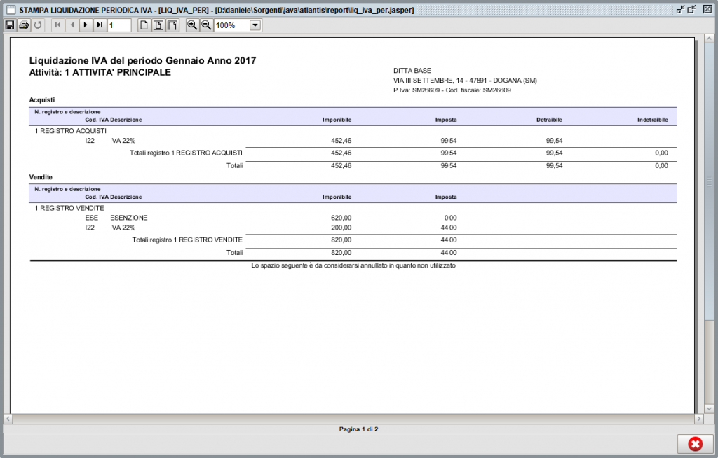Select the actual size view icon

click(144, 25)
